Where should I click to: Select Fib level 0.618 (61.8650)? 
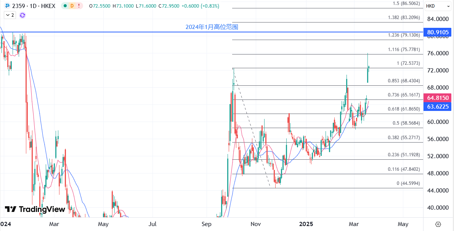404,109
